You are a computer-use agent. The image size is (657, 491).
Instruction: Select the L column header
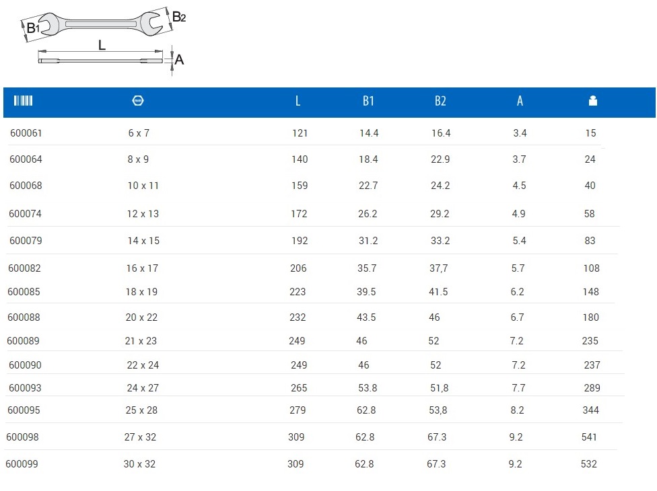click(x=298, y=101)
